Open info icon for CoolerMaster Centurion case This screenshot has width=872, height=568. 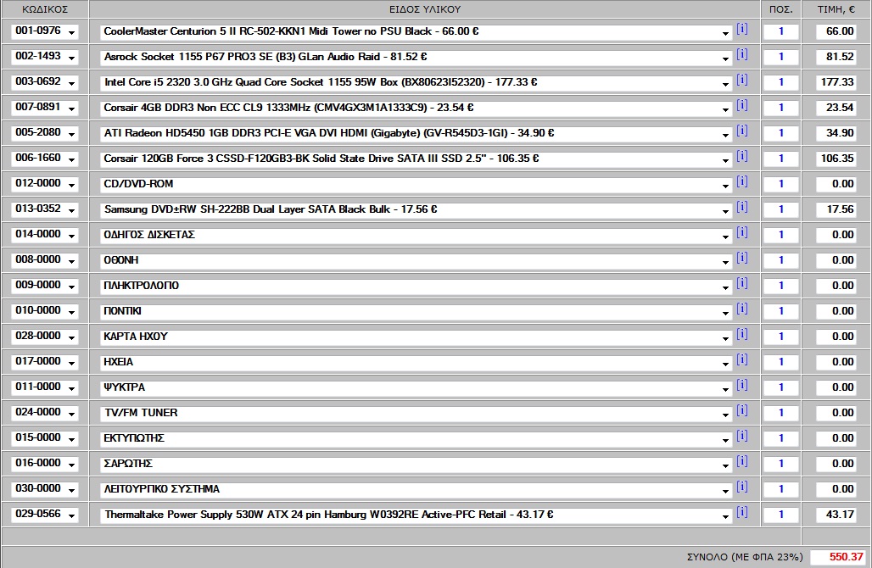coord(742,29)
